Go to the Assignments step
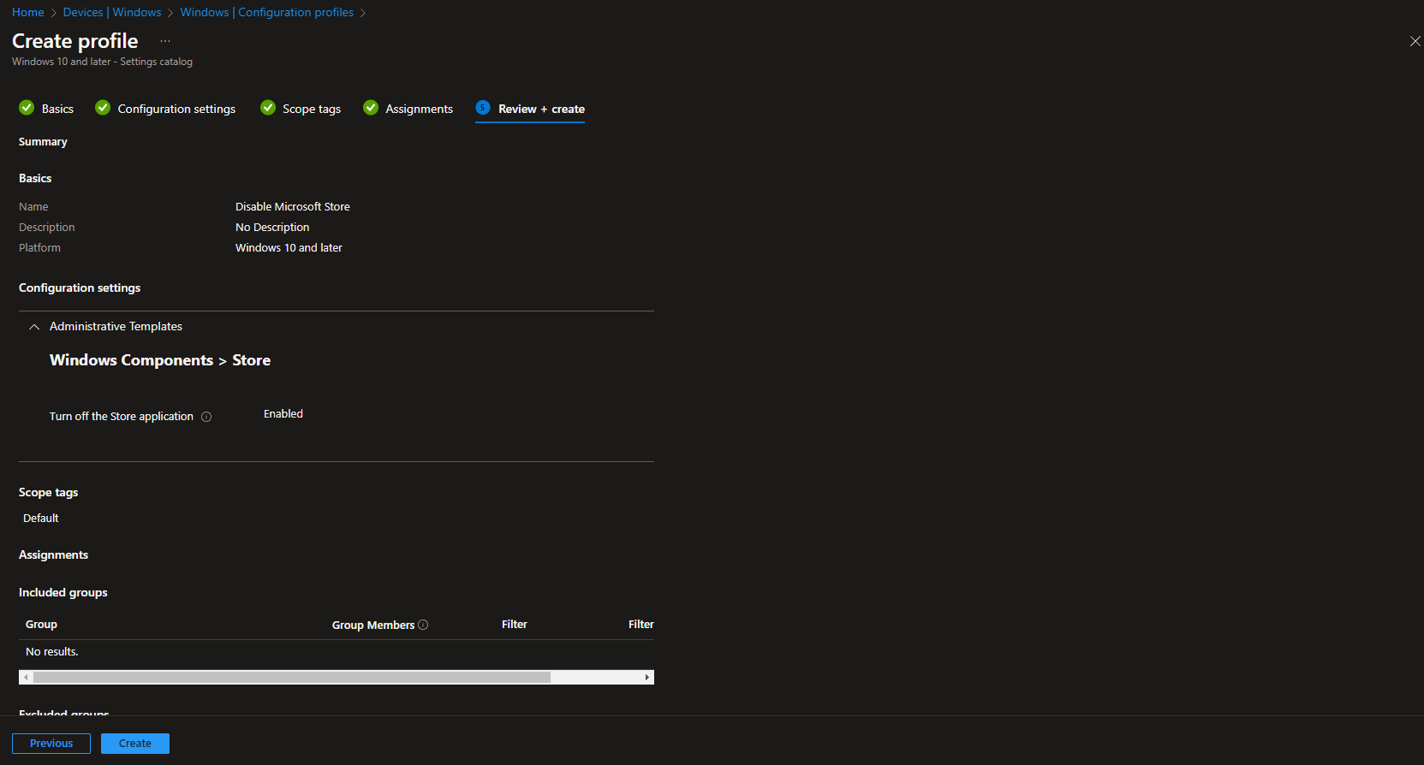This screenshot has height=765, width=1424. 419,109
